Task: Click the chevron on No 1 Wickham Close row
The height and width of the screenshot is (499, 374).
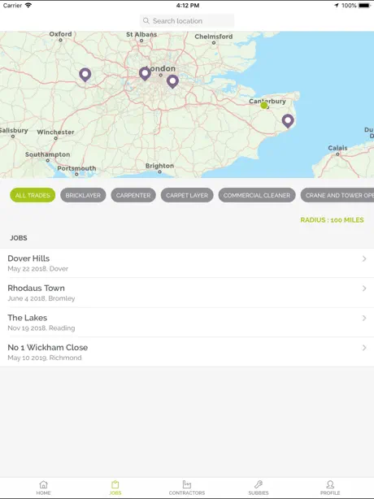Action: coord(364,348)
